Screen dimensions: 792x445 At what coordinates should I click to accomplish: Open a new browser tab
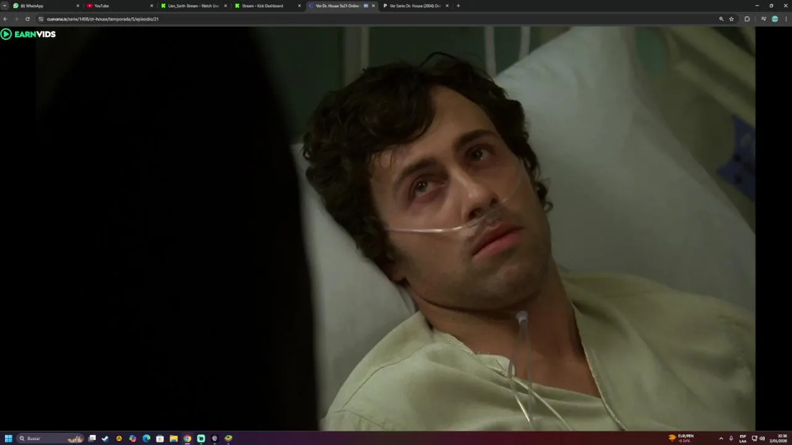pos(458,6)
